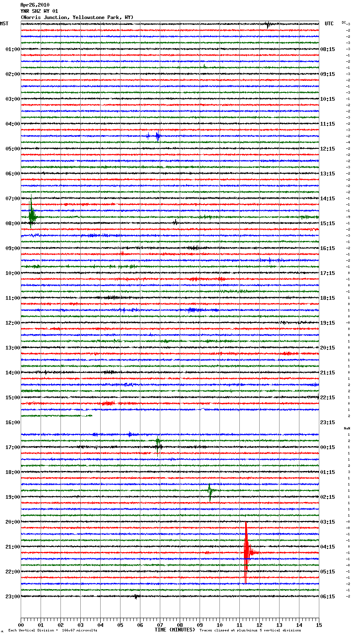Select the 07:00 MST time label
352x636 pixels.
[x=12, y=199]
